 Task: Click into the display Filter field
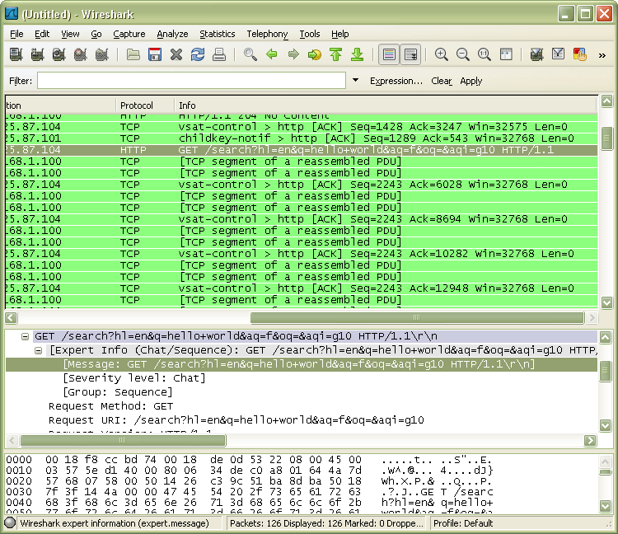[x=191, y=81]
